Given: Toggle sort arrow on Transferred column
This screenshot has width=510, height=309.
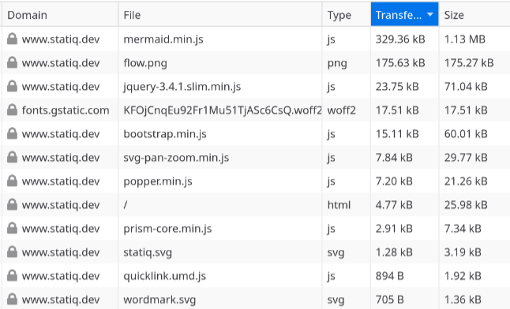Looking at the screenshot, I should tap(430, 15).
